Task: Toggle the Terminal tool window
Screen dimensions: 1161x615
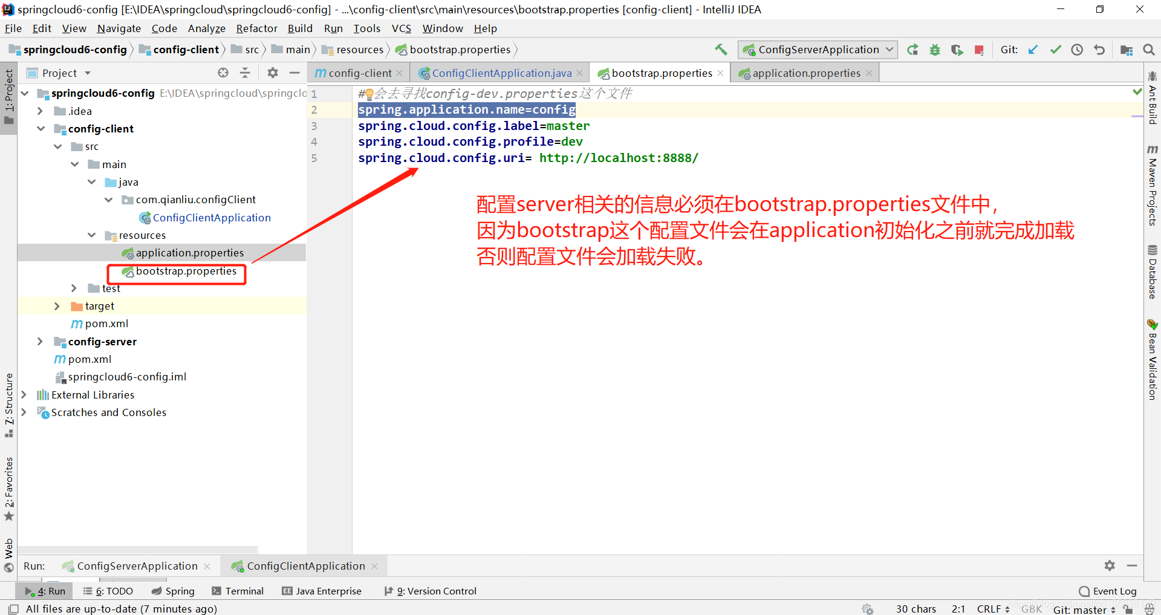Action: point(238,591)
